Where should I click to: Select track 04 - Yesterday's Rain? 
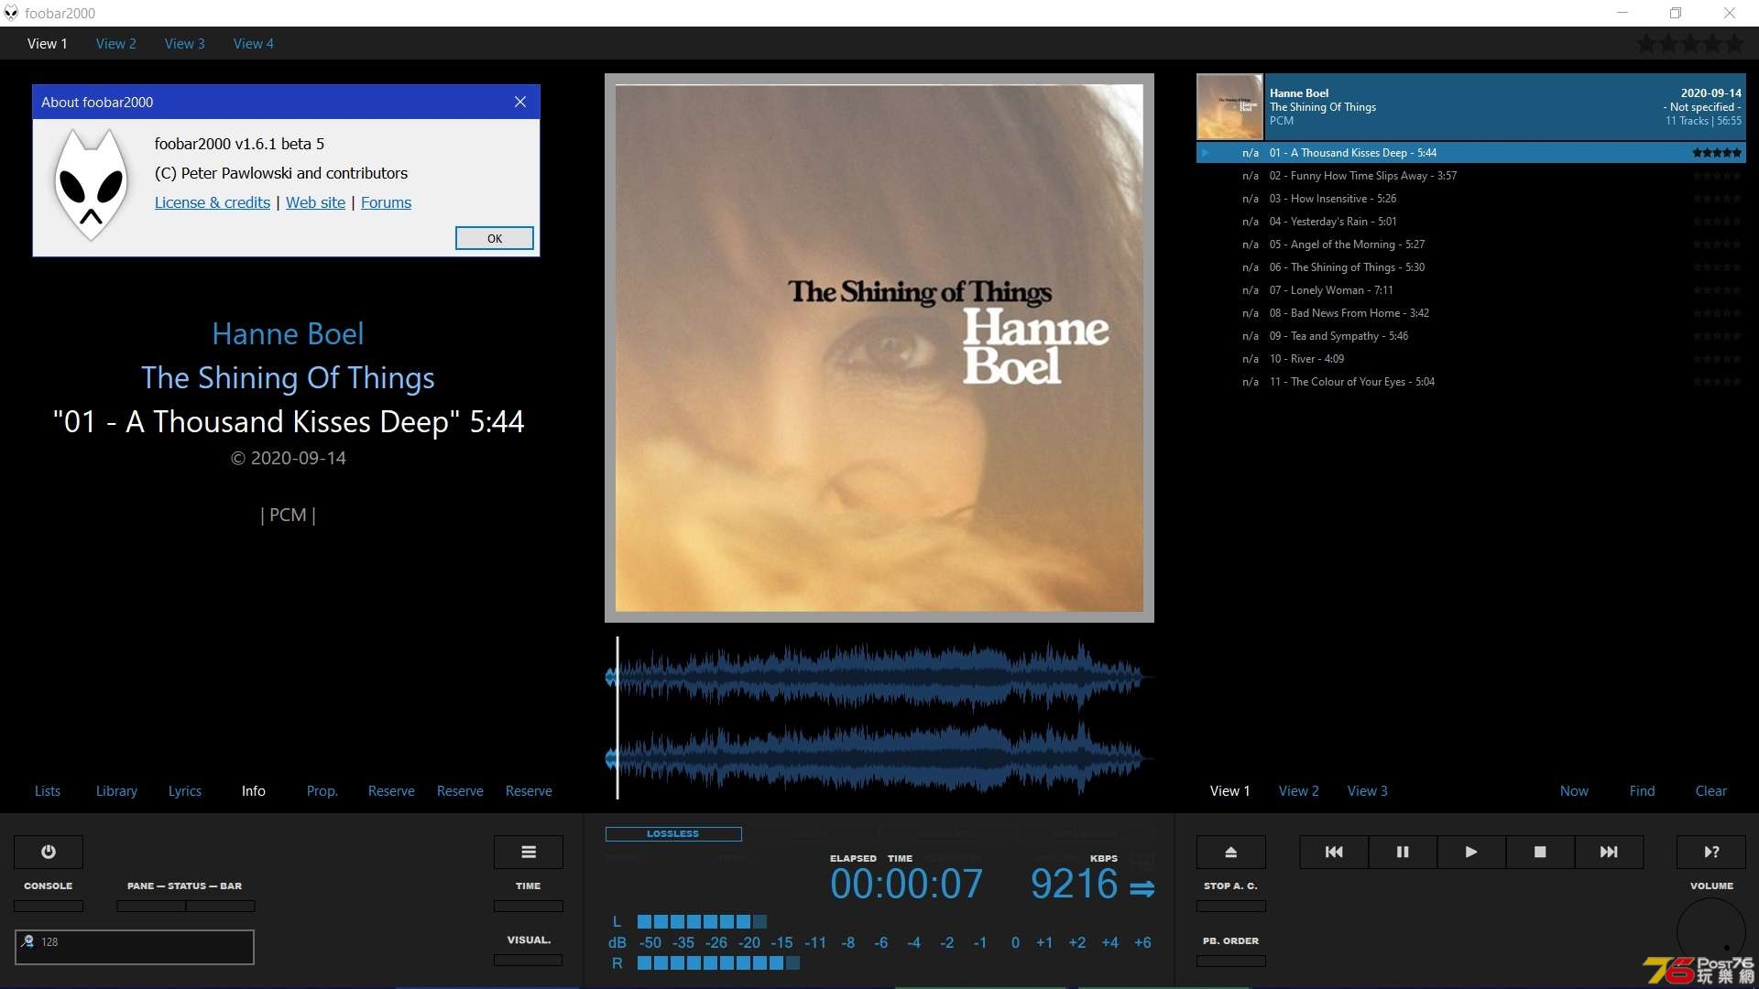(1471, 222)
